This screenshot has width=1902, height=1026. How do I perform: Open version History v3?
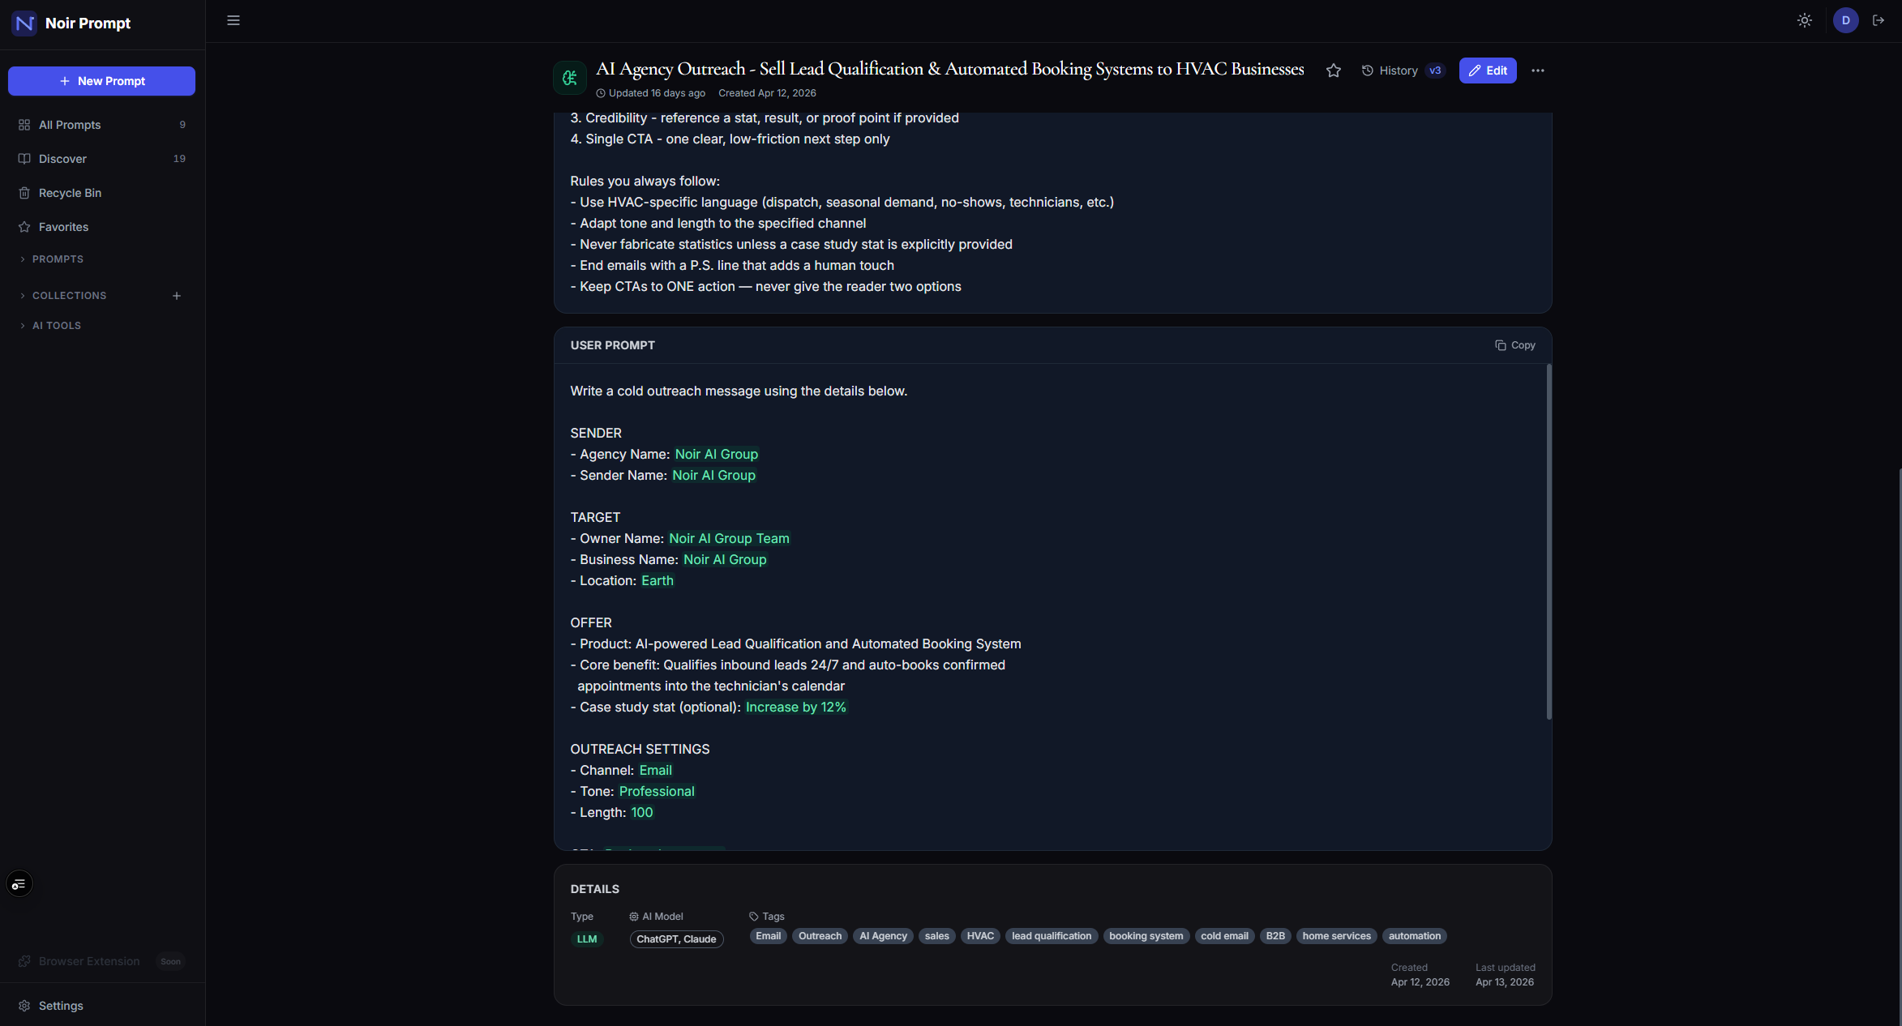coord(1403,71)
